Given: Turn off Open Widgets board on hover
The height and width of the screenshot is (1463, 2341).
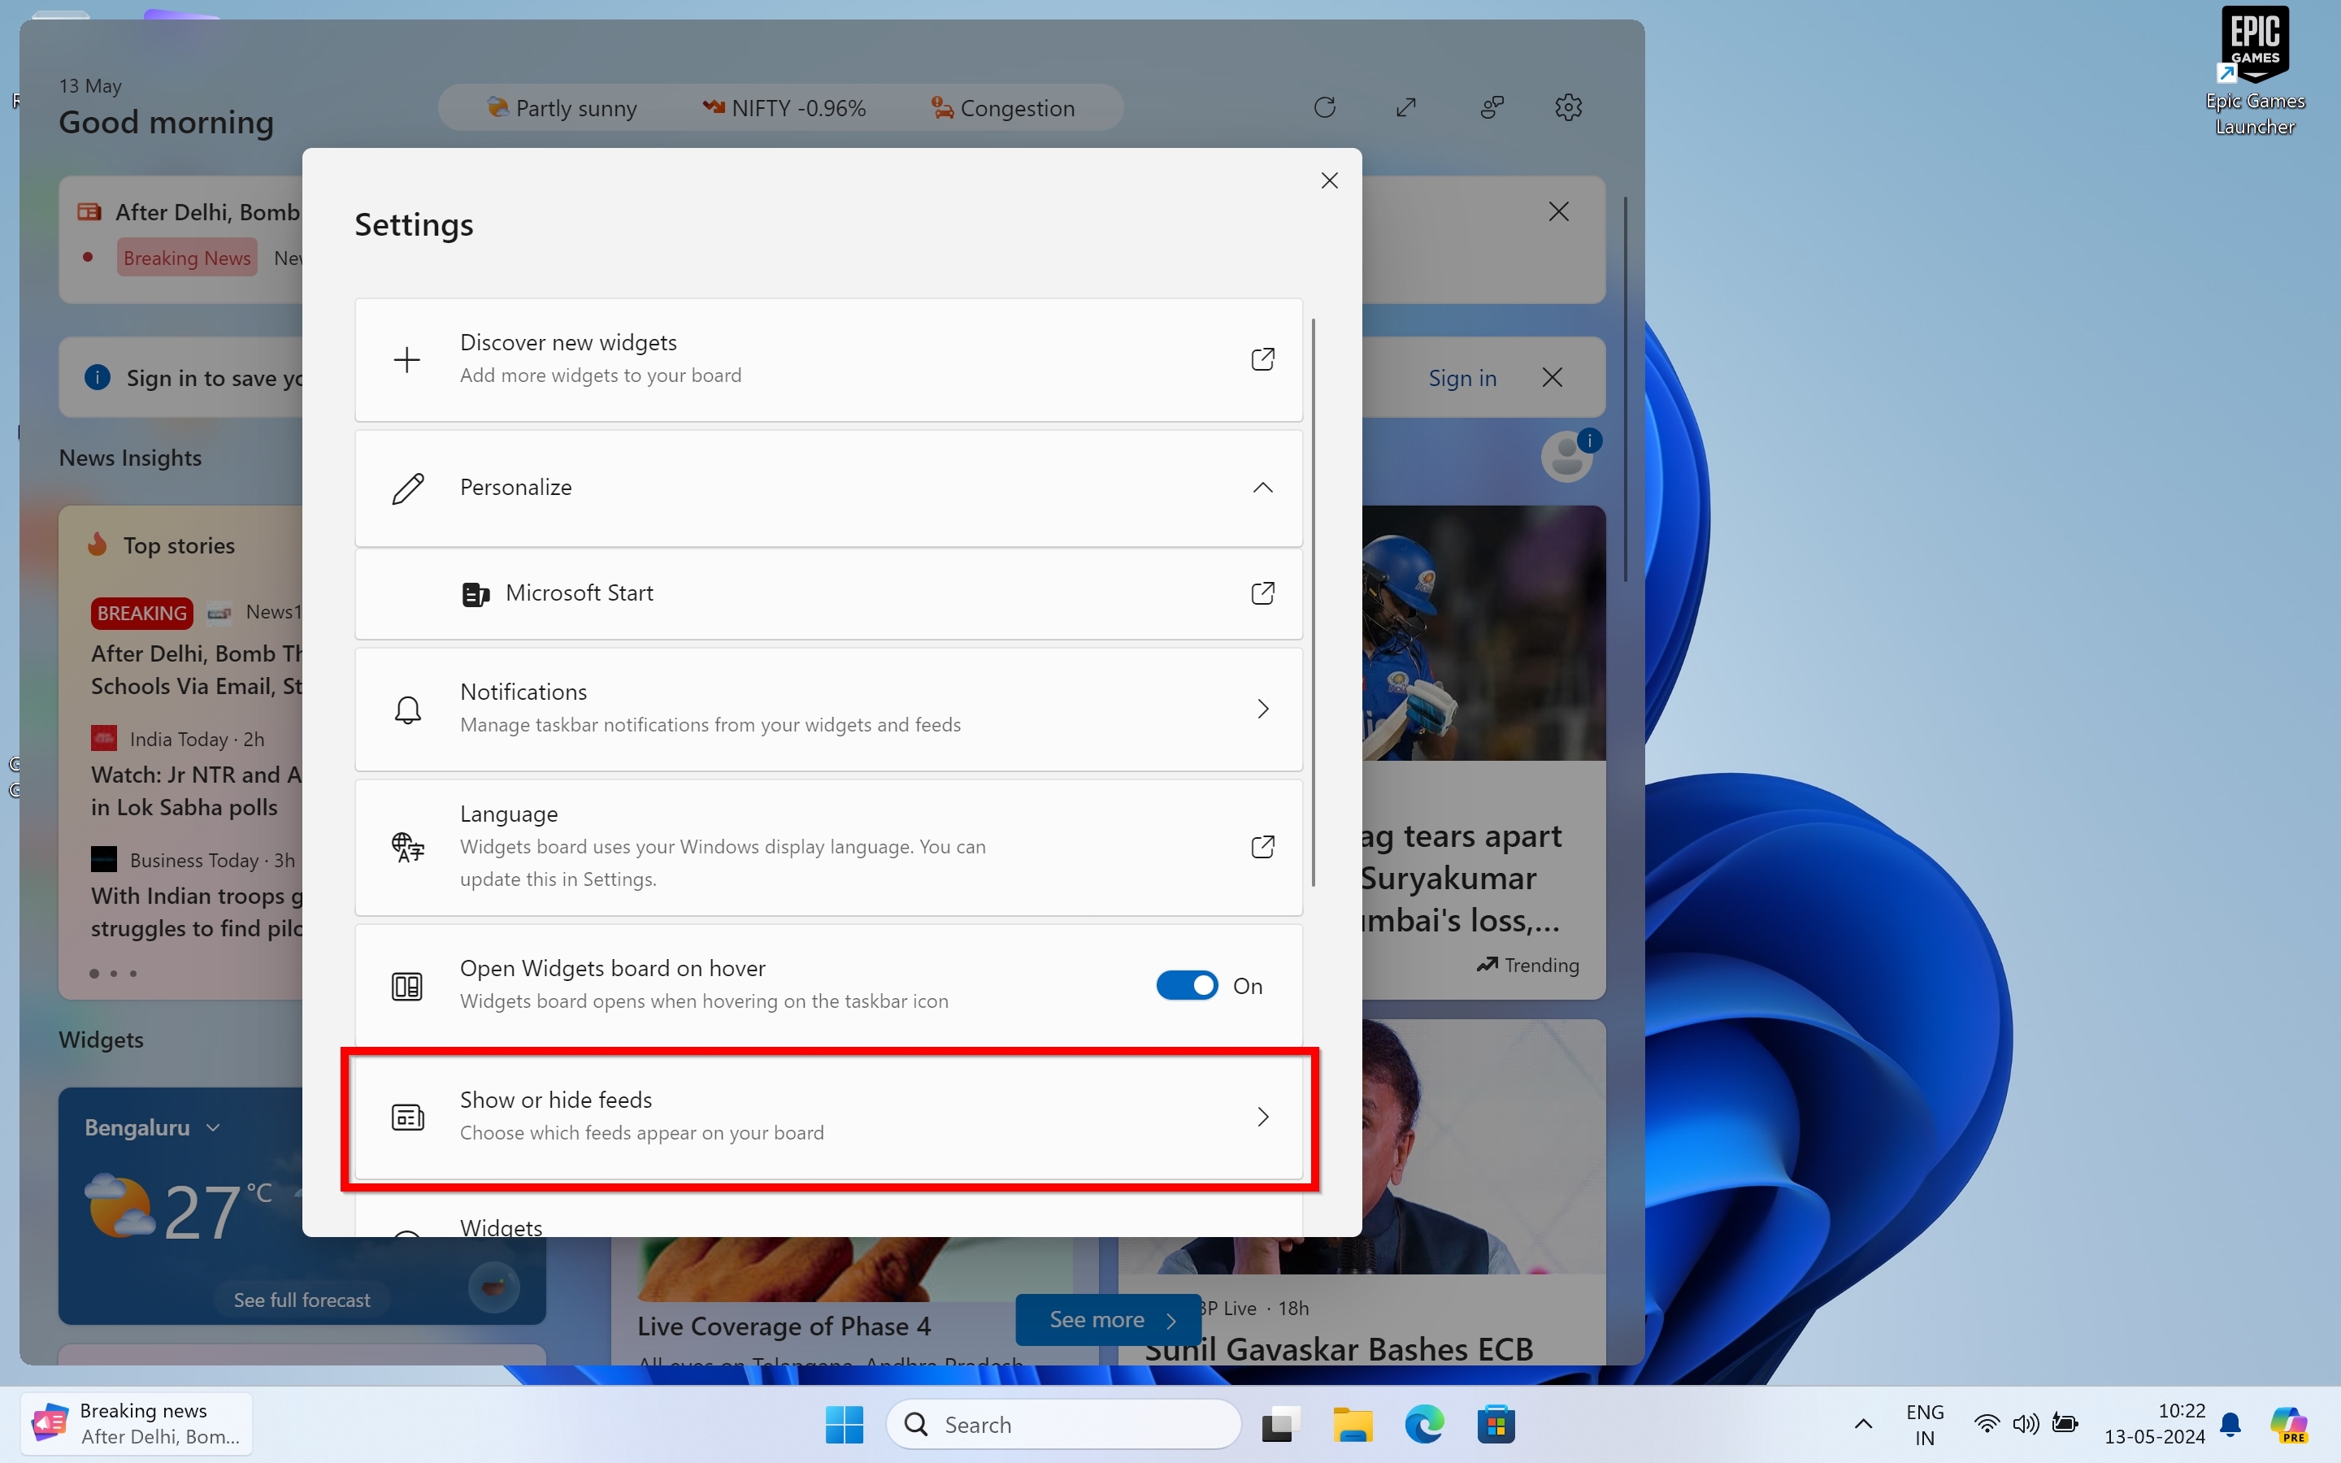Looking at the screenshot, I should point(1187,986).
